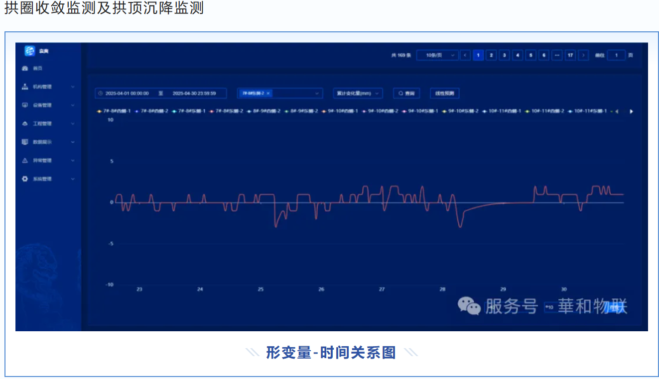Toggle the 7#-8#西侧-1 legend series
Viewport: 659px width, 379px height.
114,111
